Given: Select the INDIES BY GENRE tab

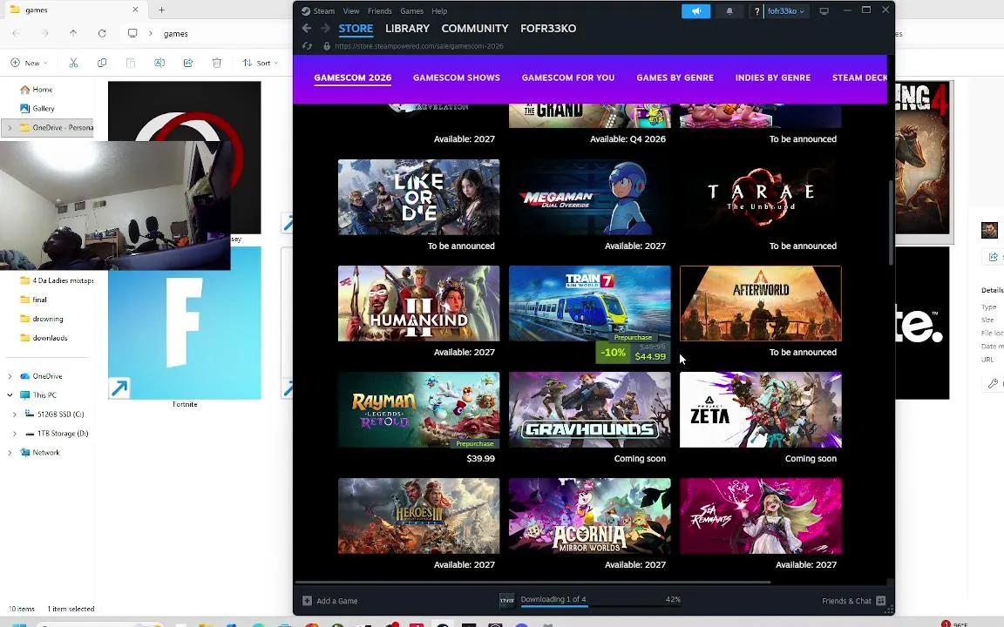Looking at the screenshot, I should click(773, 78).
